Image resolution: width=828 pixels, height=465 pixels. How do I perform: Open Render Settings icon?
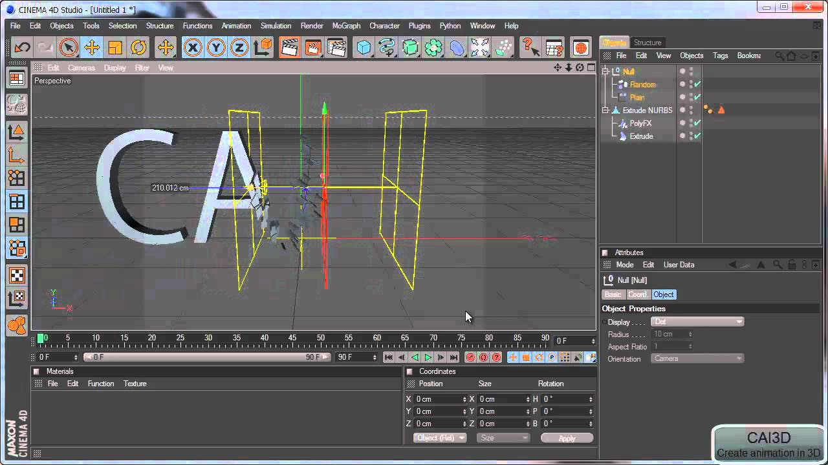[336, 48]
